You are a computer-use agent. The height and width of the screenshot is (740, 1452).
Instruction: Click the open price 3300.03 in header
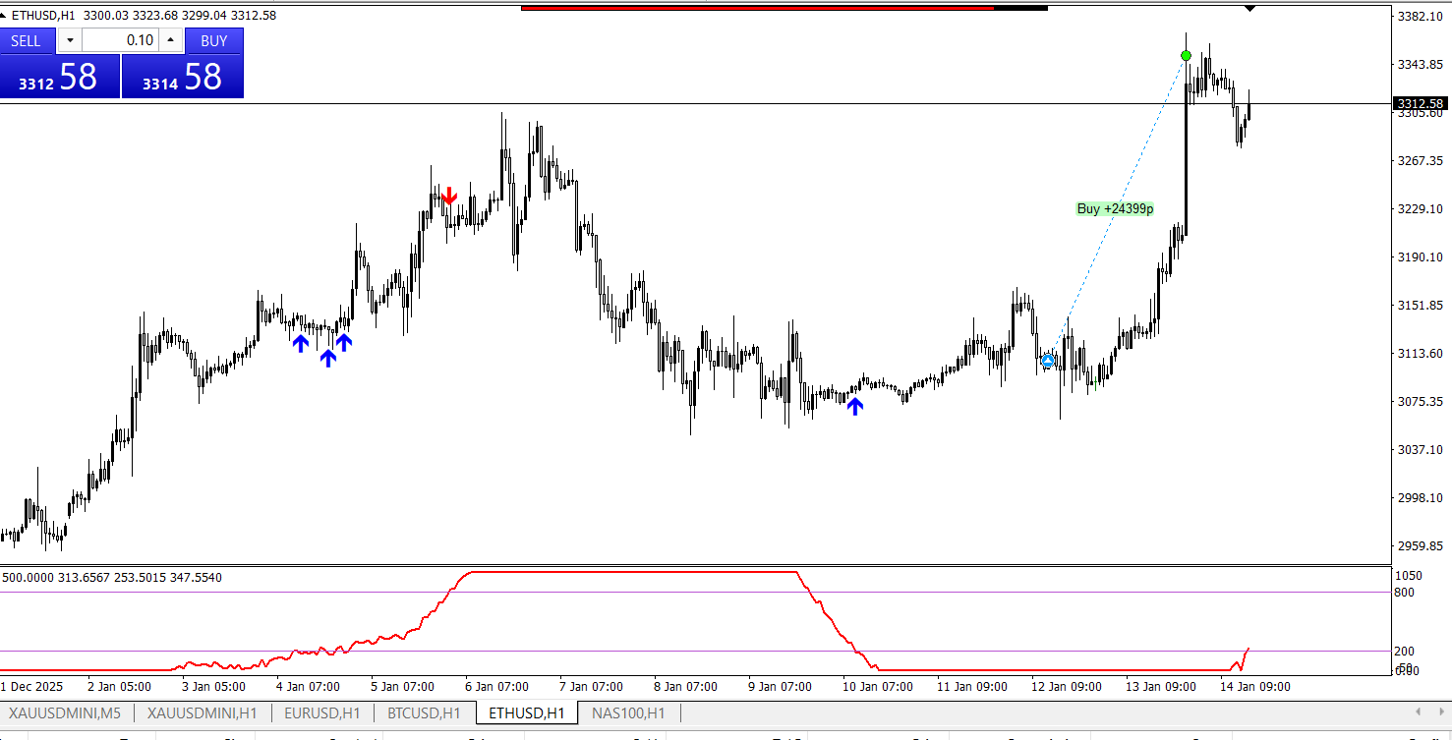pos(104,15)
